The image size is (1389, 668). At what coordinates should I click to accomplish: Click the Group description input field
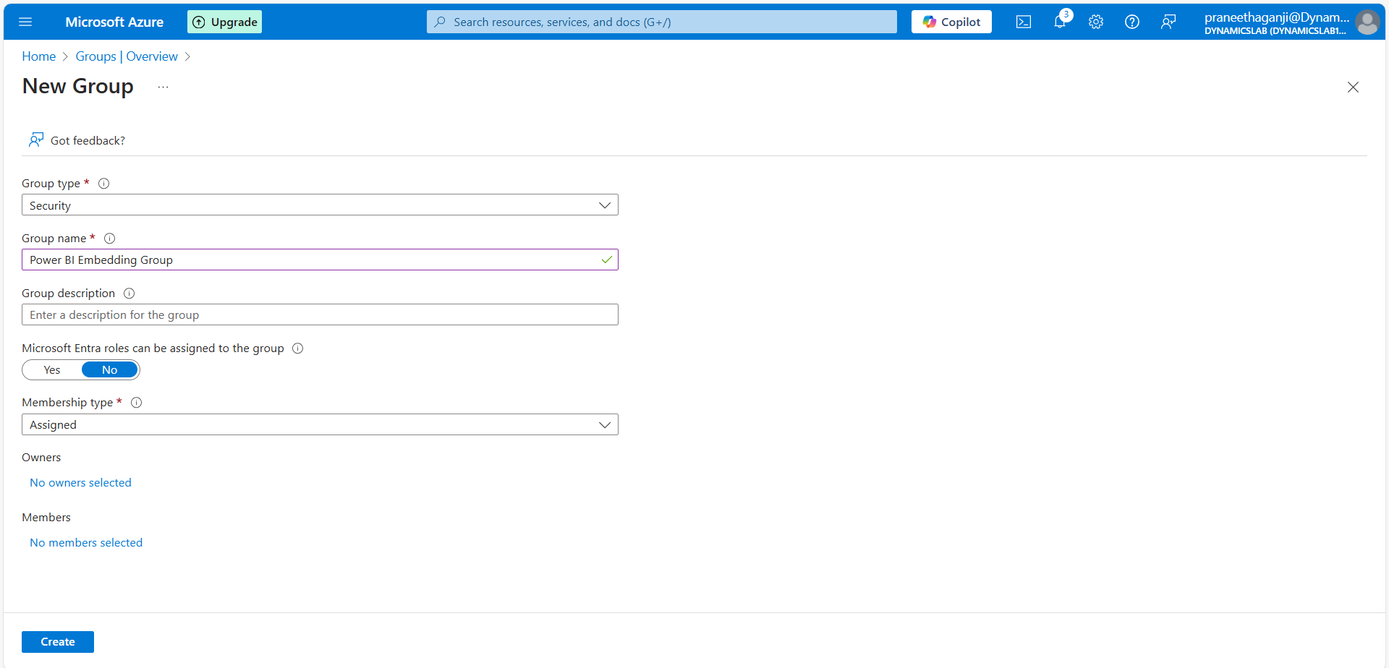coord(320,315)
